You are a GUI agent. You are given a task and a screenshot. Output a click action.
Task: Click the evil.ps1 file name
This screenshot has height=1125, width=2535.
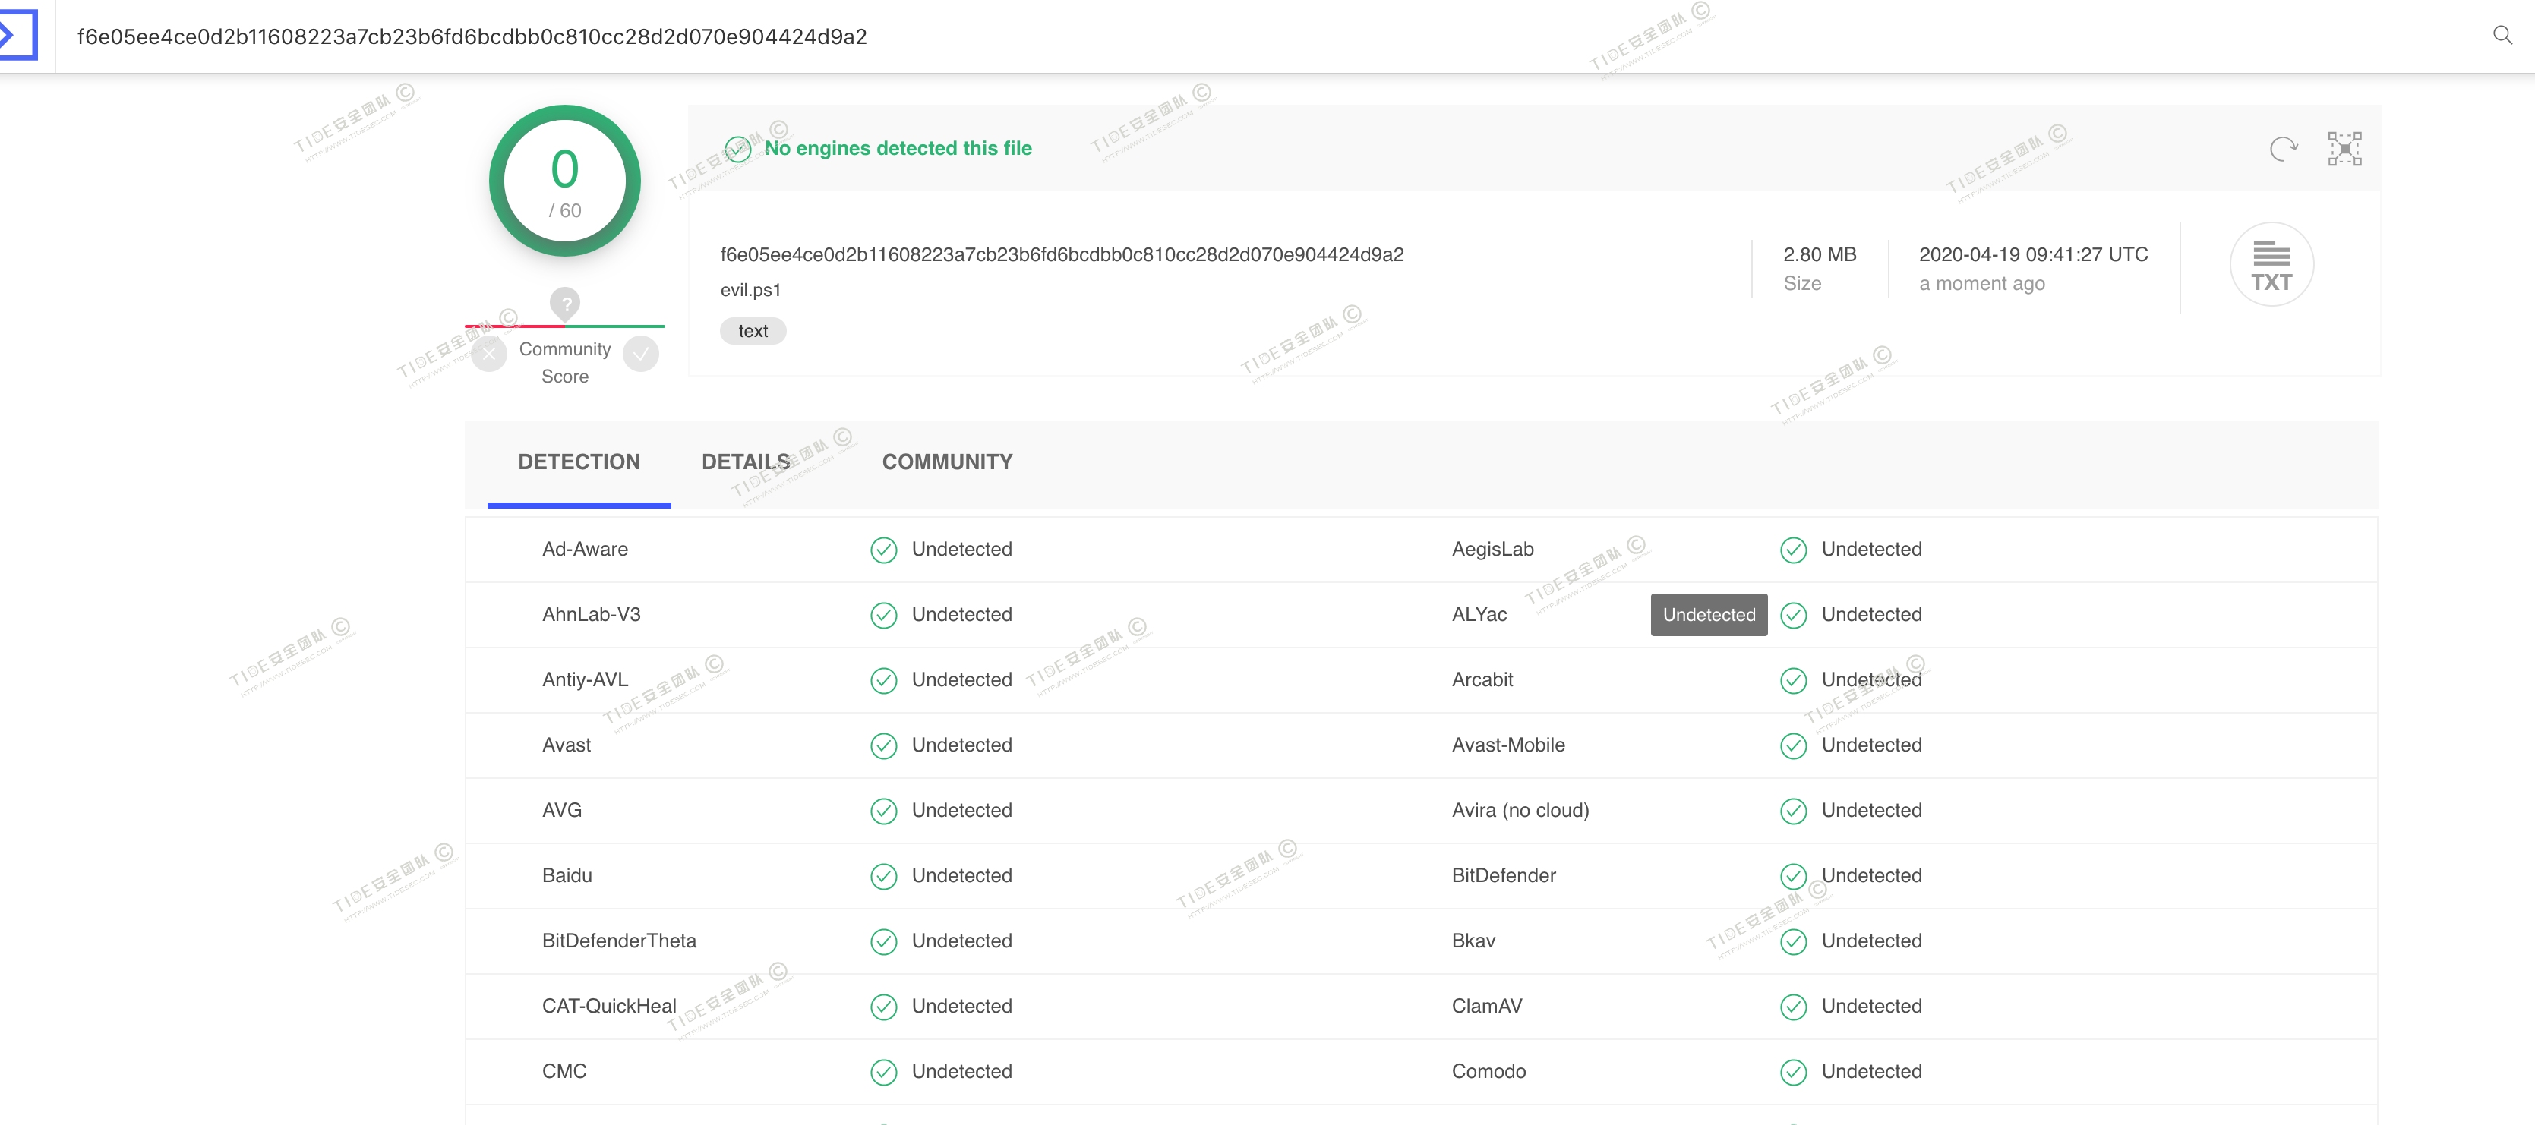(750, 290)
